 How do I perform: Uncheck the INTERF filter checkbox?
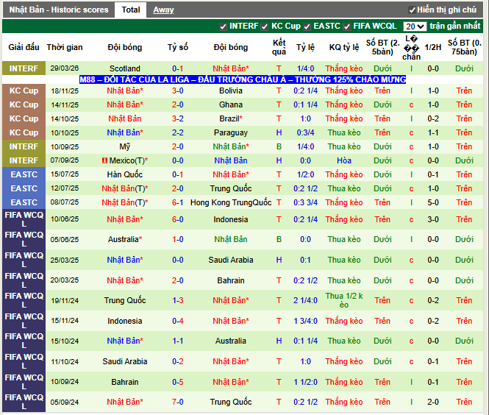click(223, 26)
